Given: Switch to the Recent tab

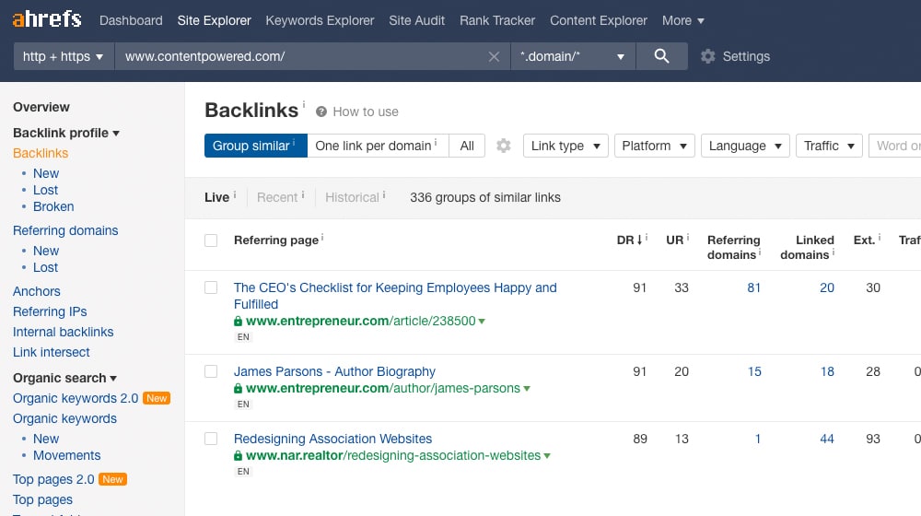Looking at the screenshot, I should coord(277,197).
